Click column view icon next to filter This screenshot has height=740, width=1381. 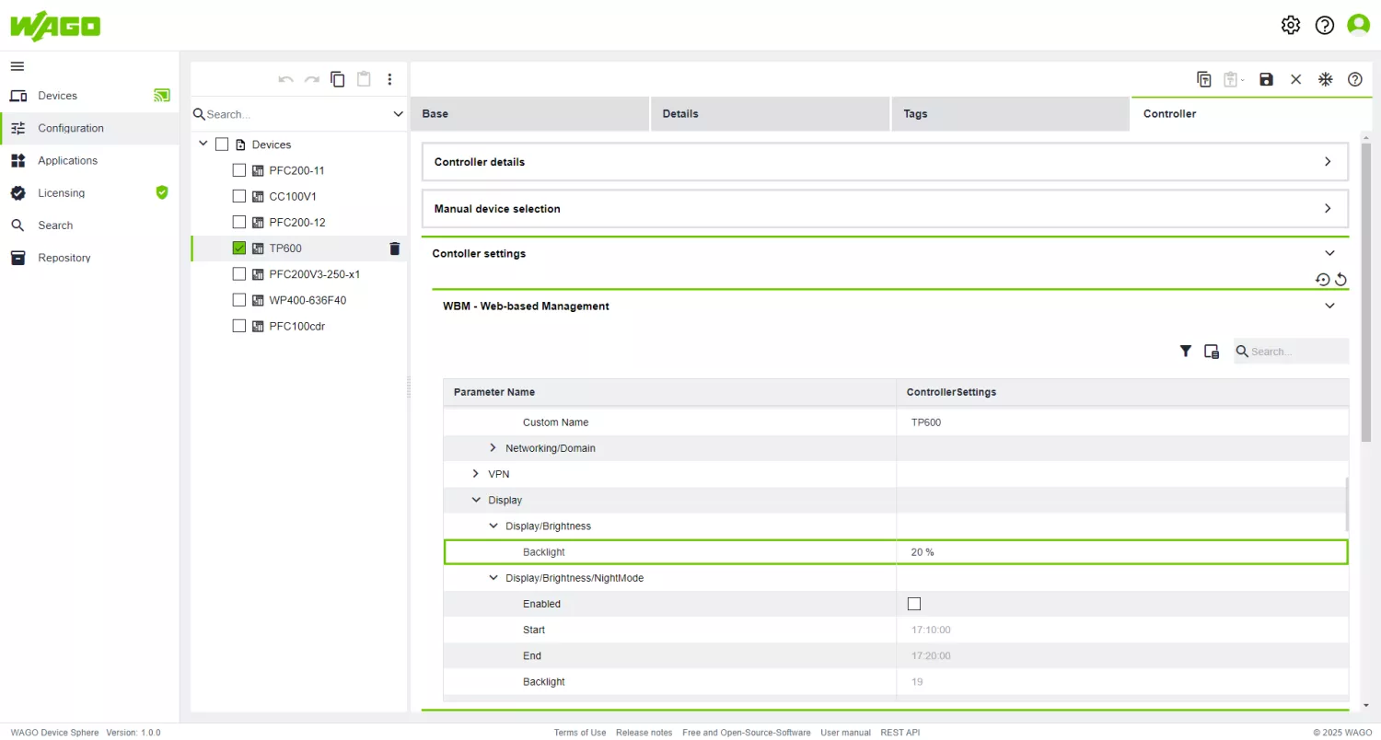tap(1212, 351)
